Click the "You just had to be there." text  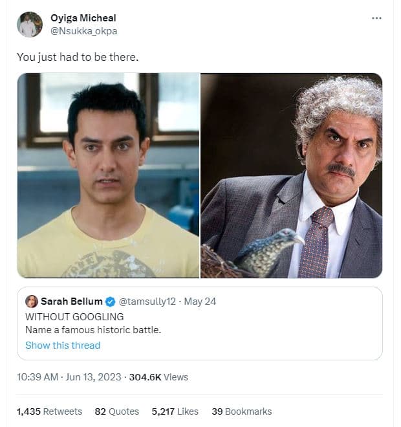[78, 57]
